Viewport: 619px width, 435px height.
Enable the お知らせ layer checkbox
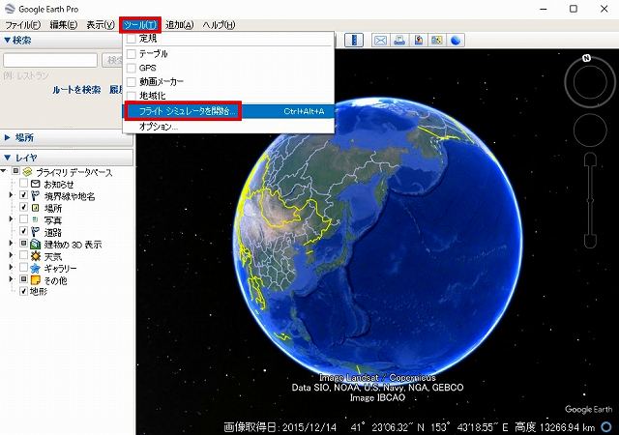click(x=23, y=183)
